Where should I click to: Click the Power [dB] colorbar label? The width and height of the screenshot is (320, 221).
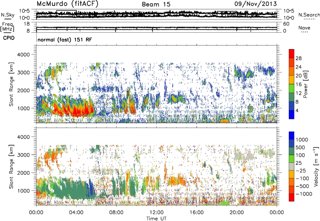305,84
